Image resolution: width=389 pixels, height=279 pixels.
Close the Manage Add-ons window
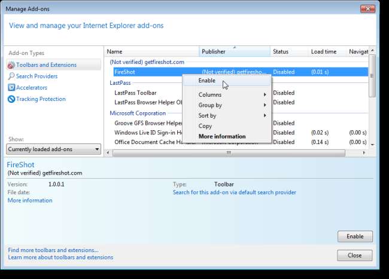tap(367, 9)
